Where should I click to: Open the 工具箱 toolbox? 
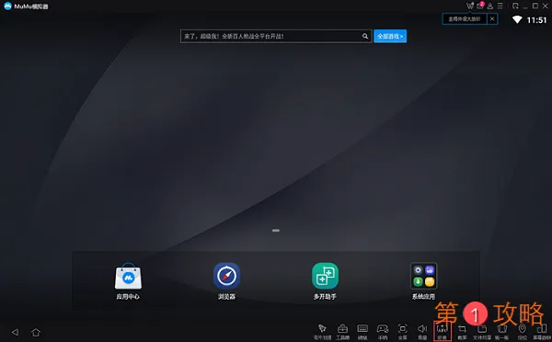(x=342, y=332)
